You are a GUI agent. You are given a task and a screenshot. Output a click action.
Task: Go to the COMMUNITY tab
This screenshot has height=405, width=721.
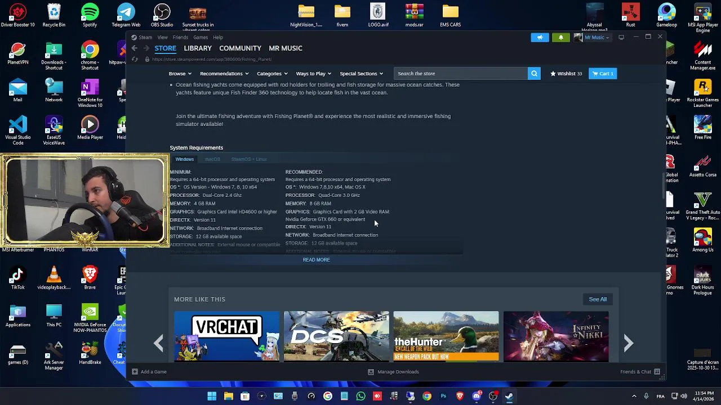point(240,48)
